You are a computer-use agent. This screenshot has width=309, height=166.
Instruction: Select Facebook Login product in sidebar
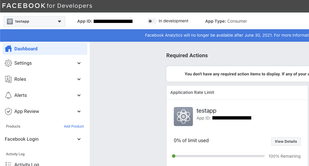[x=45, y=139]
